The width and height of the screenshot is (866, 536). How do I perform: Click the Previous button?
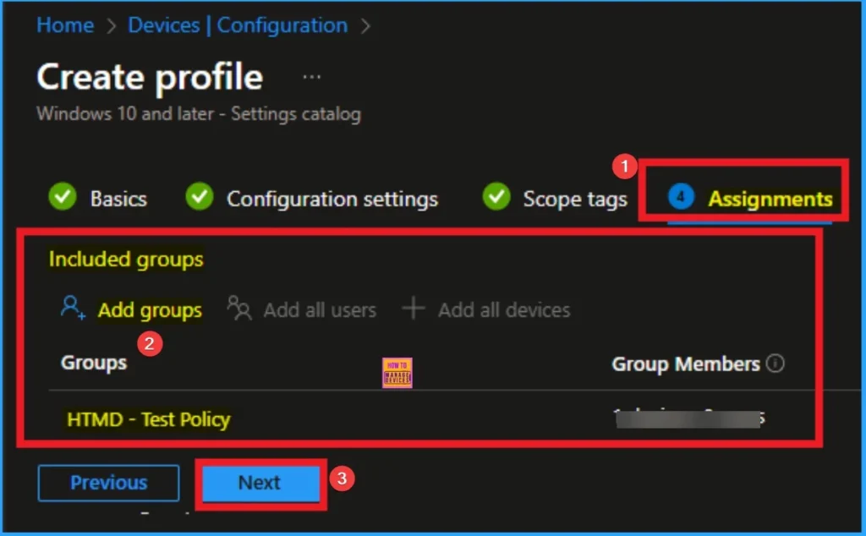109,483
